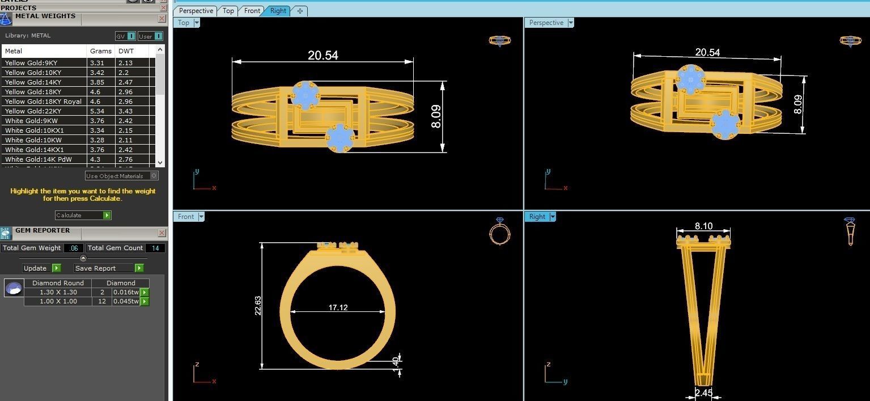Click the round diamond gem thumbnail
The height and width of the screenshot is (401, 870).
pyautogui.click(x=14, y=288)
